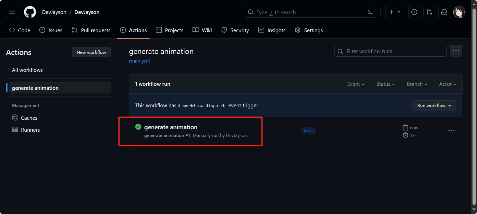Open the Projects tab
Image resolution: width=477 pixels, height=214 pixels.
tap(169, 30)
